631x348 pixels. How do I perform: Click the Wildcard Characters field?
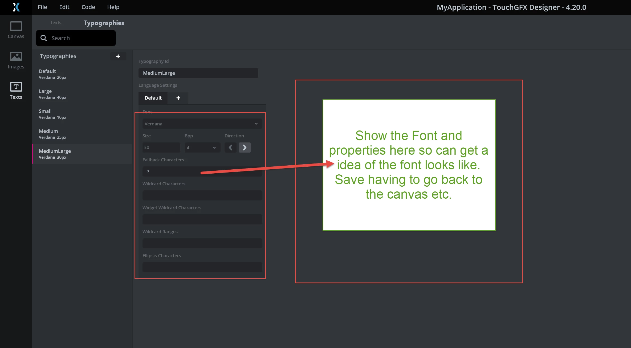coord(202,195)
